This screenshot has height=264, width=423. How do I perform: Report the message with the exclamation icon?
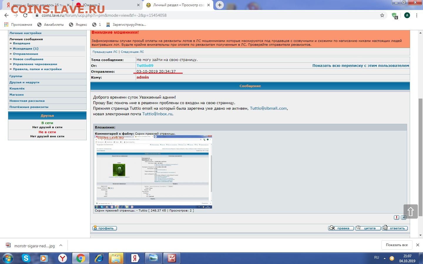point(397,217)
